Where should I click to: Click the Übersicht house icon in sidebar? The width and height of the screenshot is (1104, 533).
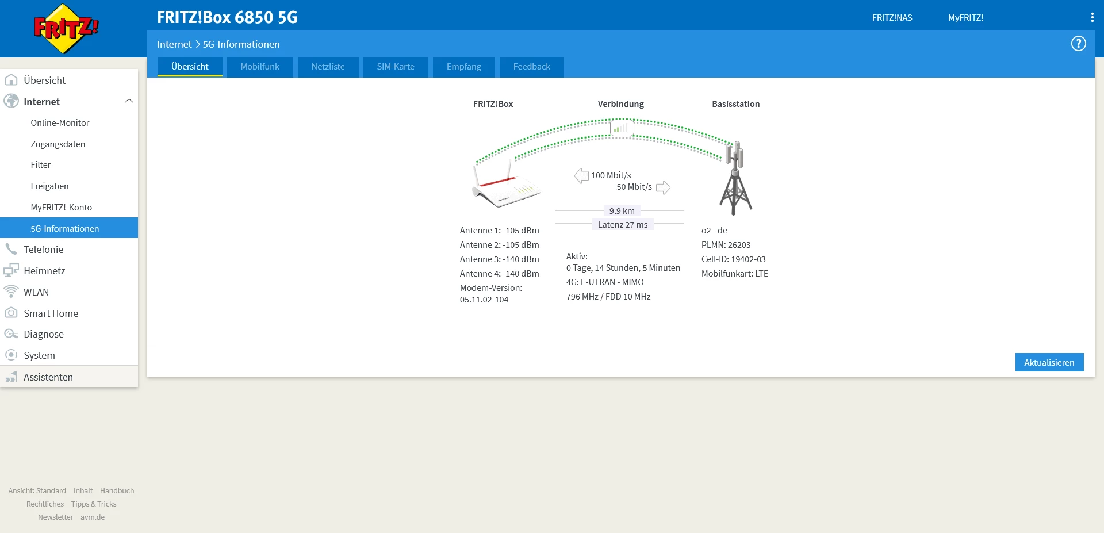click(x=11, y=80)
